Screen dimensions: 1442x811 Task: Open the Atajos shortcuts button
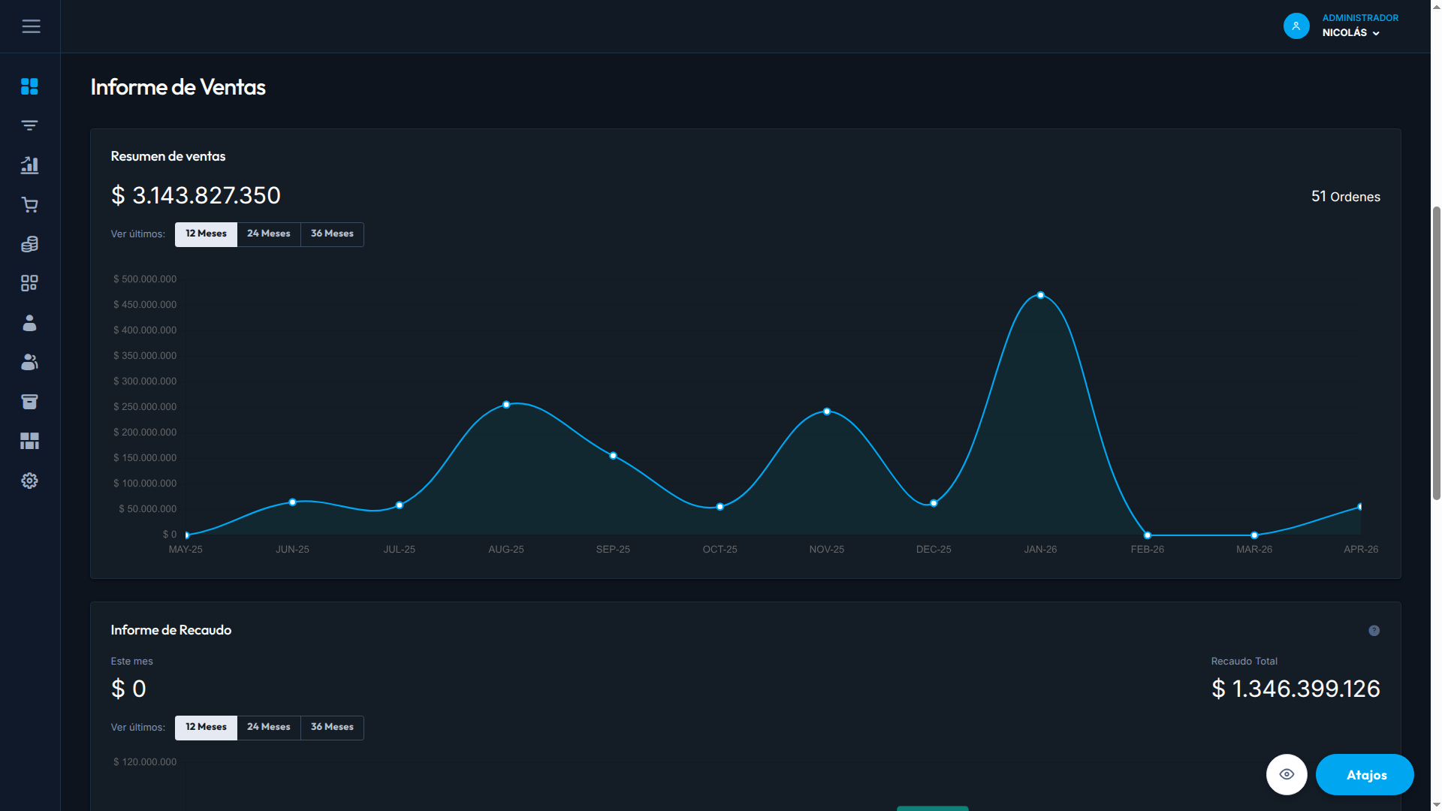pyautogui.click(x=1365, y=774)
